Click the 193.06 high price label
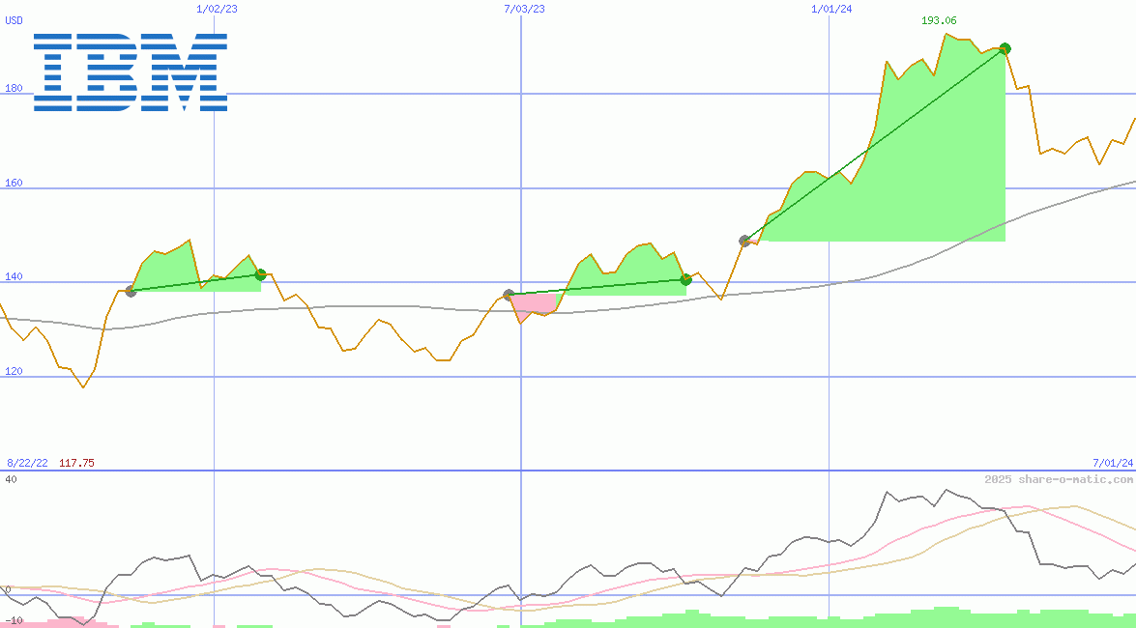The image size is (1136, 628). tap(938, 20)
